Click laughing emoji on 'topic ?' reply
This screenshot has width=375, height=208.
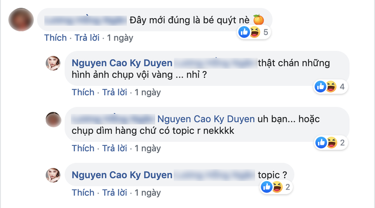pos(277,187)
